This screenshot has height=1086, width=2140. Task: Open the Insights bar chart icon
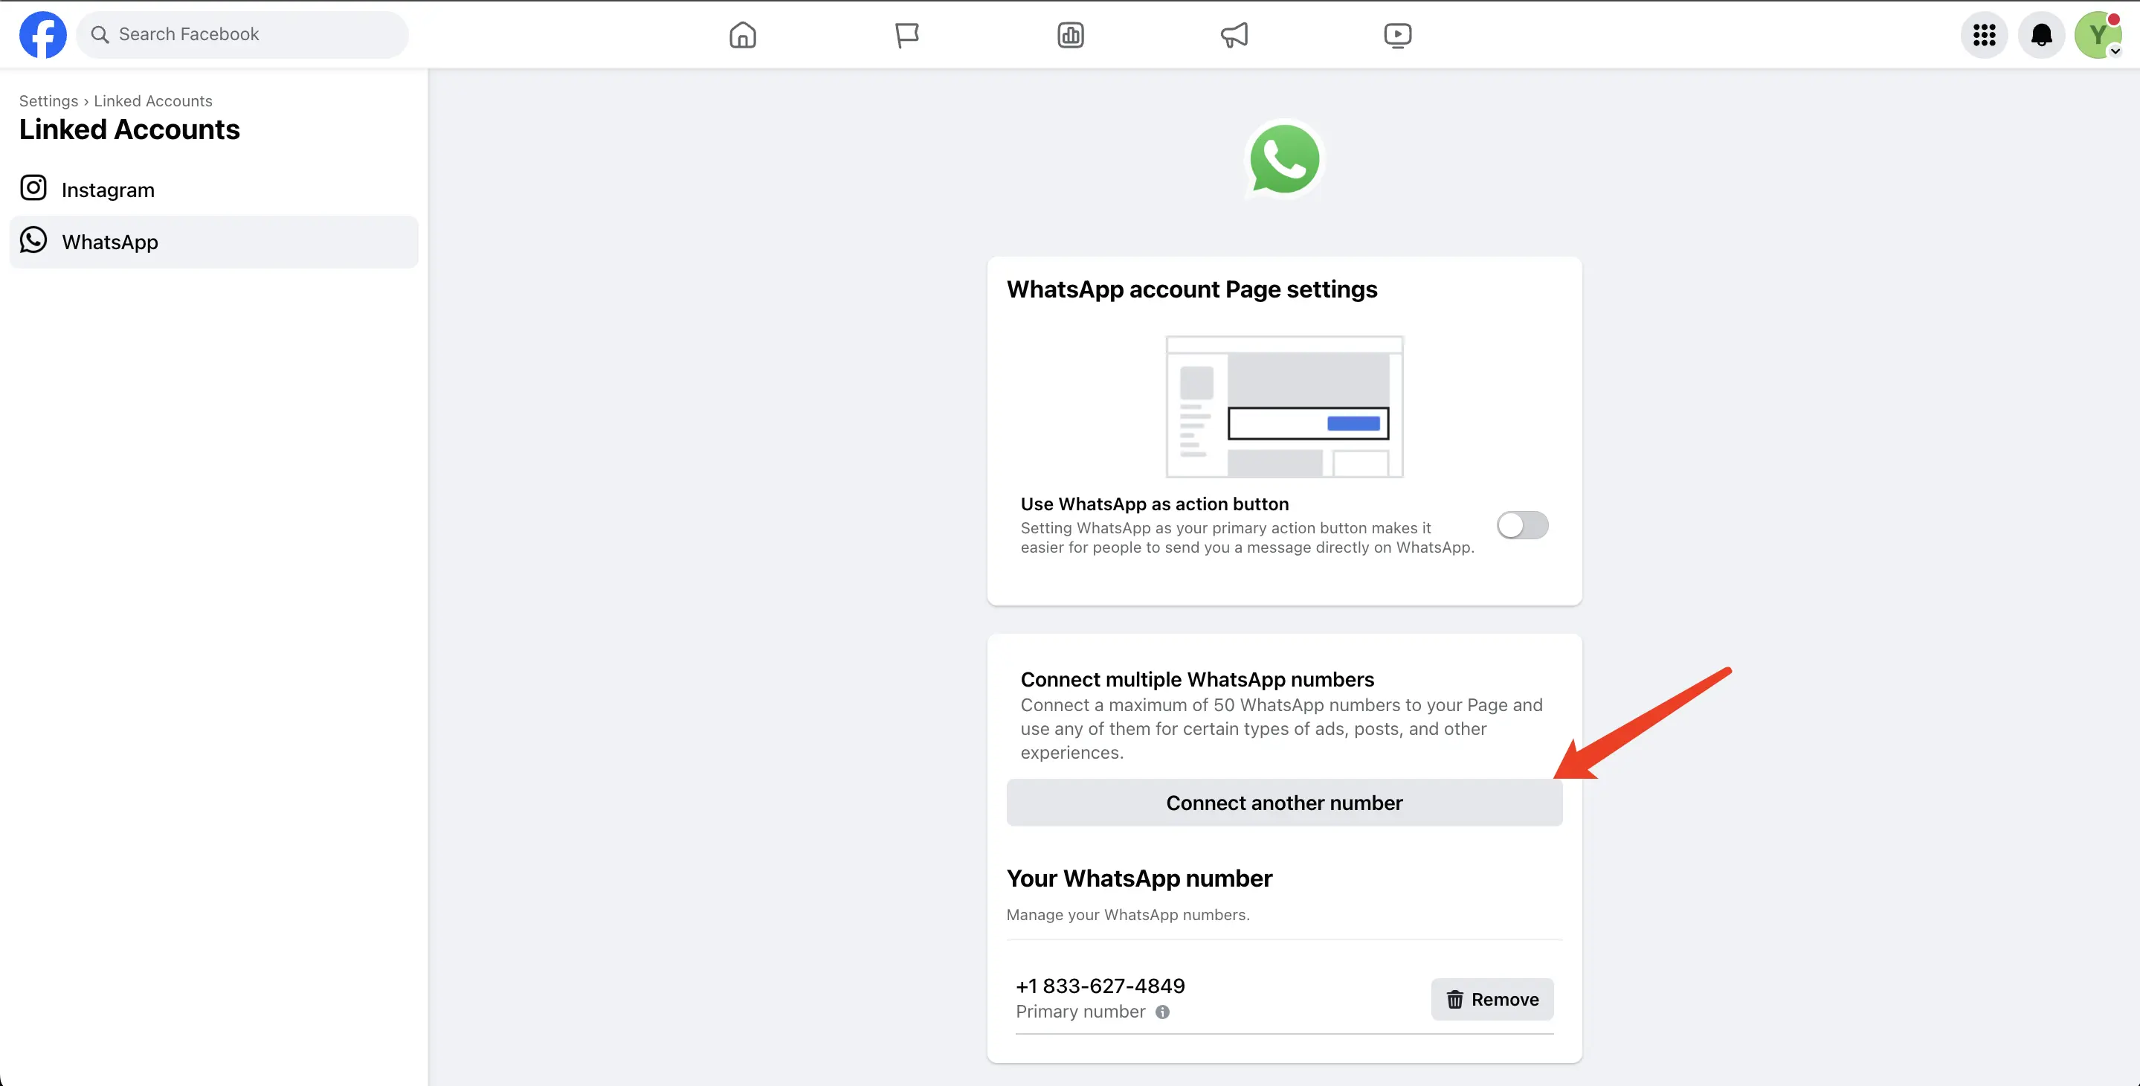pyautogui.click(x=1070, y=35)
